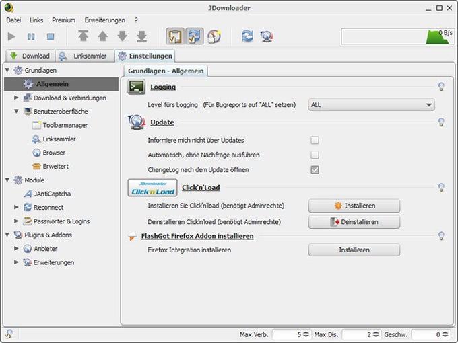This screenshot has height=343, width=458.
Task: Expand the Erweiterungen tree node
Action: point(16,262)
